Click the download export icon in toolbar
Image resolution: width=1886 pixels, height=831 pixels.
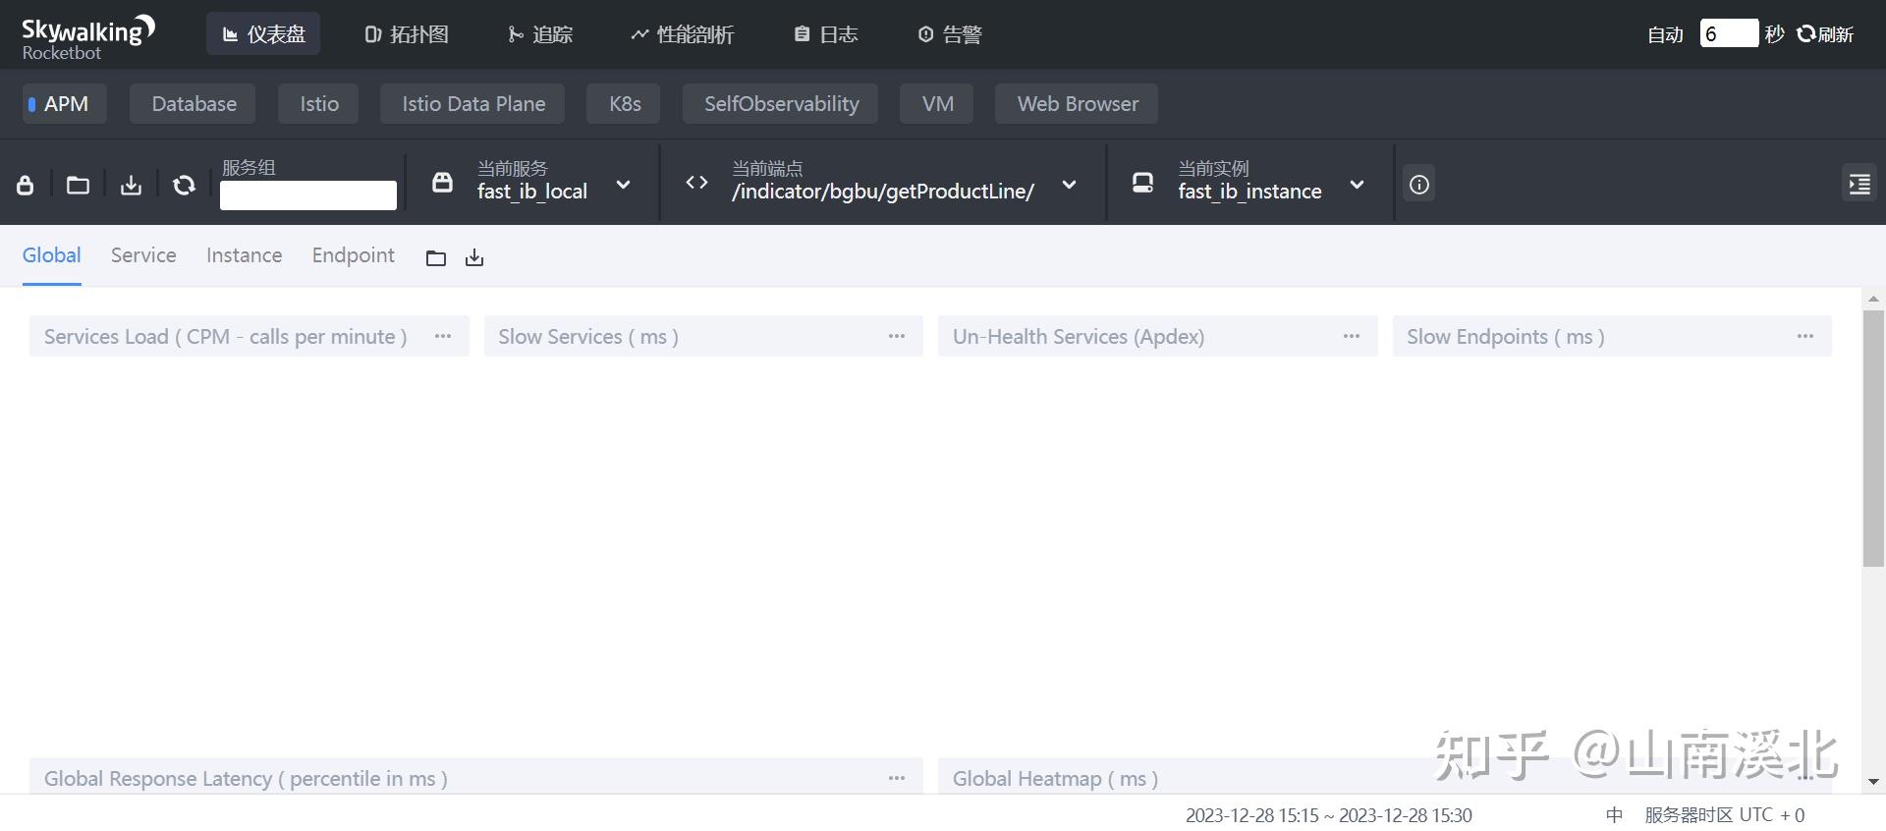131,185
